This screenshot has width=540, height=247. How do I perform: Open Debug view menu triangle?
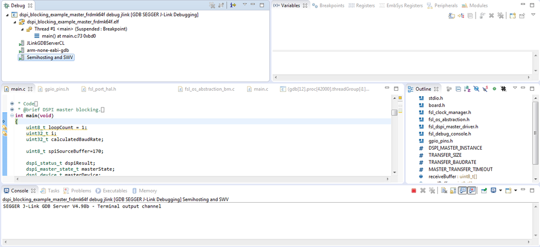point(245,4)
